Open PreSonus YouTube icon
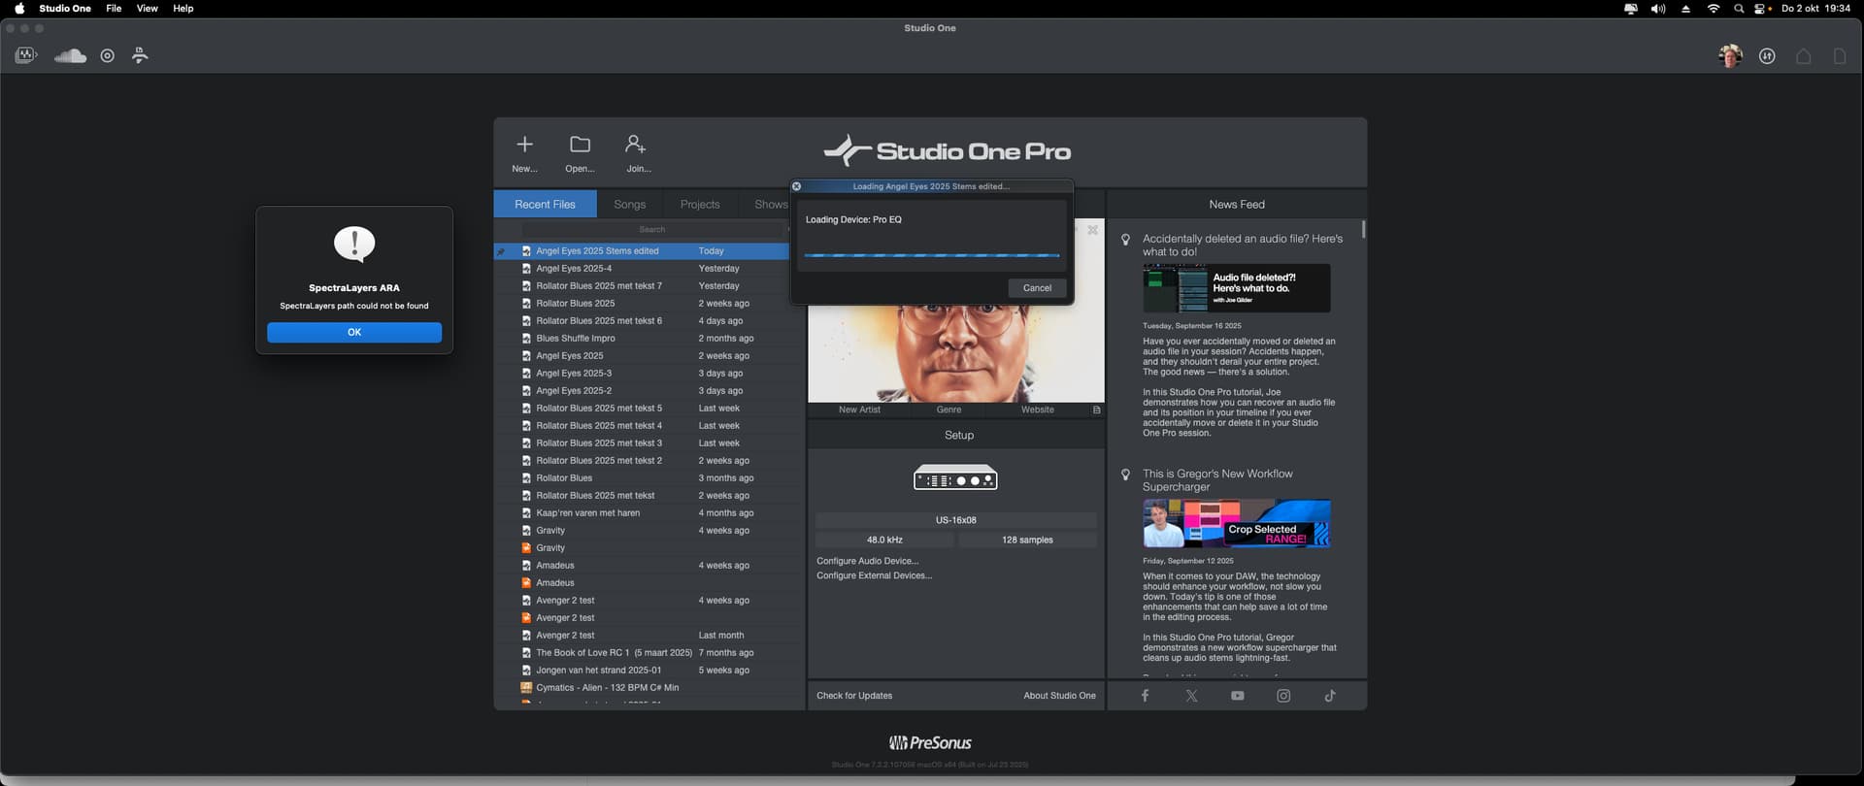The image size is (1864, 786). pos(1237,696)
